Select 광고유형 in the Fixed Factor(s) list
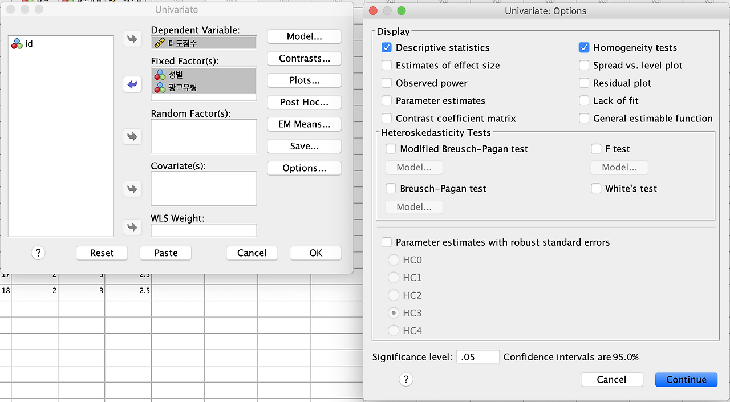The height and width of the screenshot is (402, 730). point(204,87)
